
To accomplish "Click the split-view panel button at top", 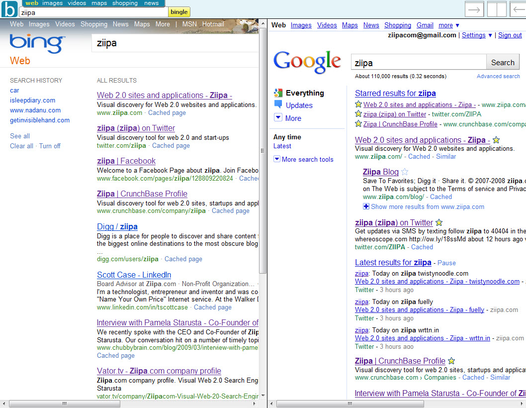I will [497, 9].
